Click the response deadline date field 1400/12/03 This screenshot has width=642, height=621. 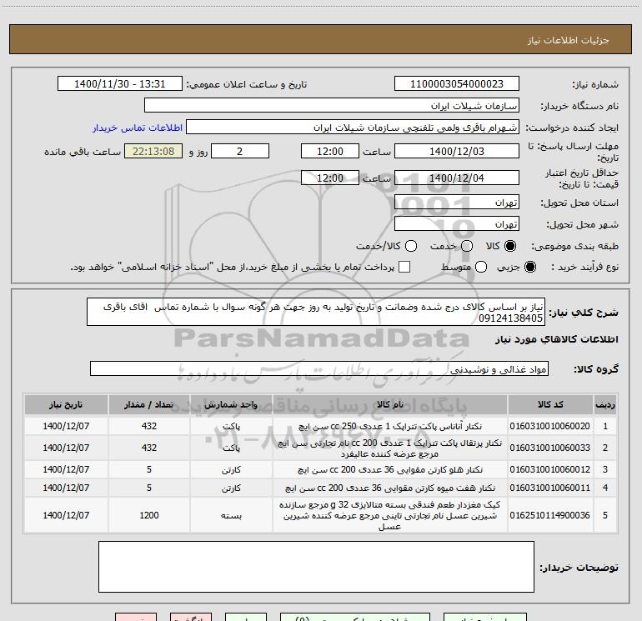coord(457,152)
